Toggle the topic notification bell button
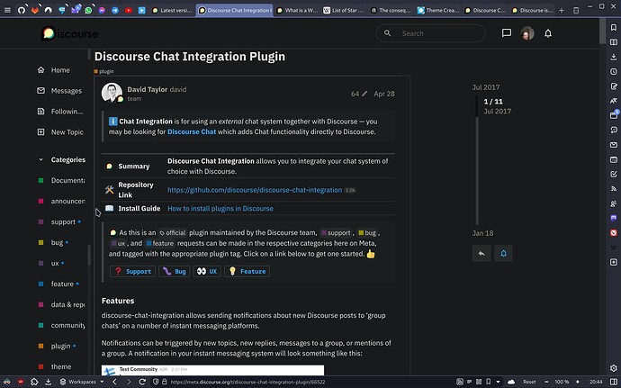The width and height of the screenshot is (621, 388). (x=503, y=253)
